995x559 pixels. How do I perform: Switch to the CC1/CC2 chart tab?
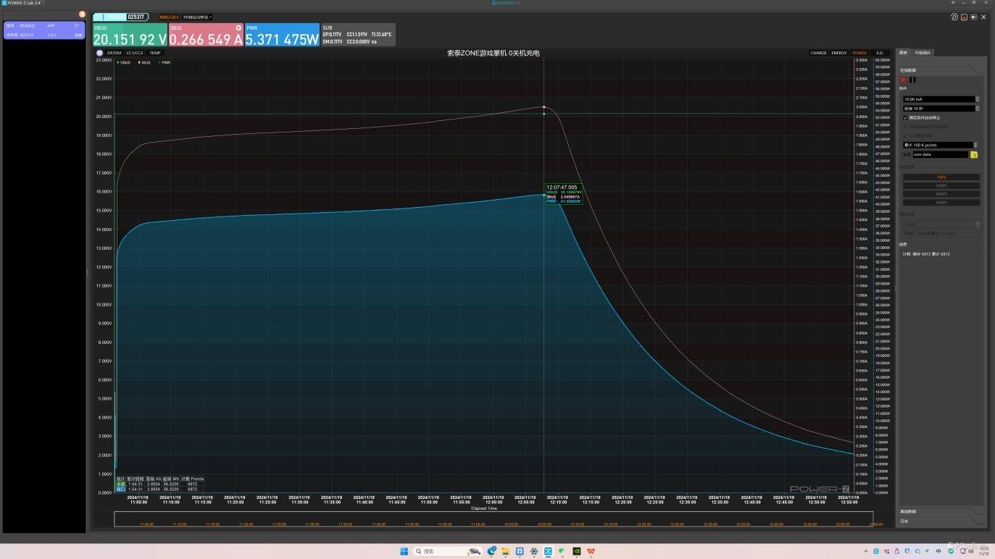[135, 53]
